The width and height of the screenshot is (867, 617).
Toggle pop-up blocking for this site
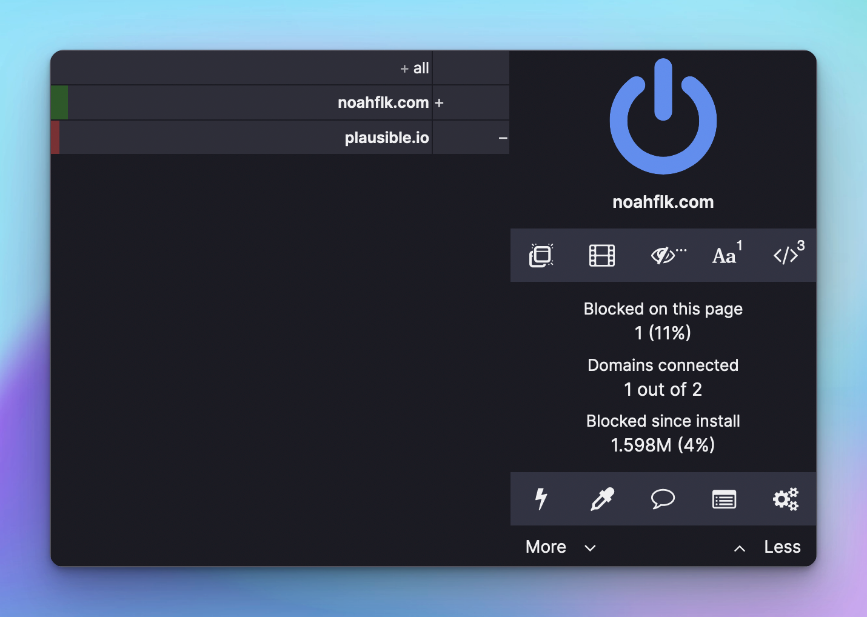pyautogui.click(x=540, y=255)
